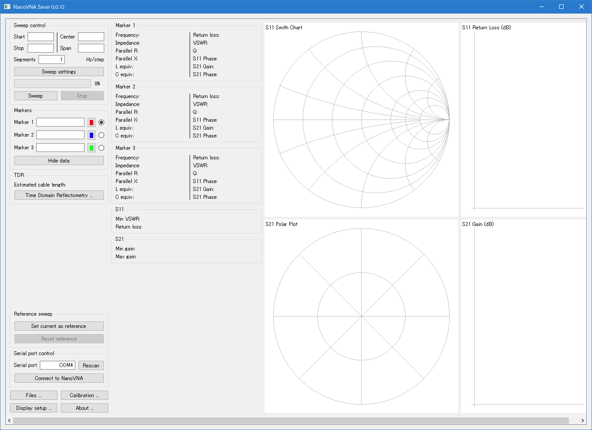The height and width of the screenshot is (430, 592).
Task: Focus the Span frequency field
Action: 91,48
